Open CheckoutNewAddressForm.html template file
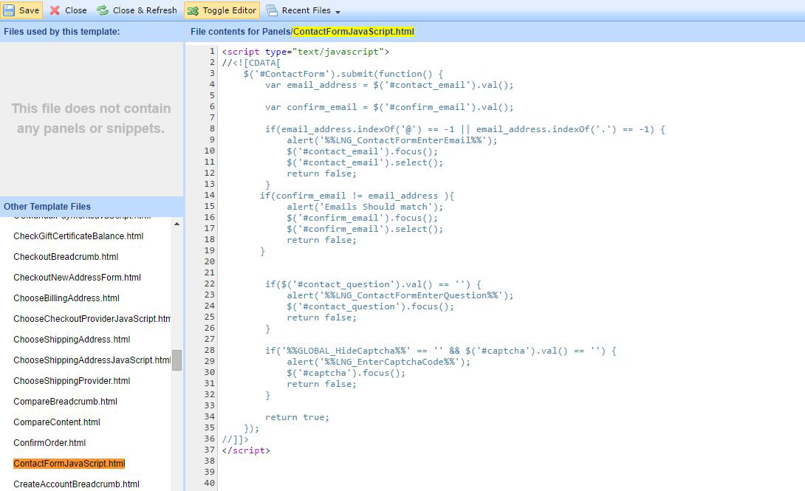 [77, 278]
